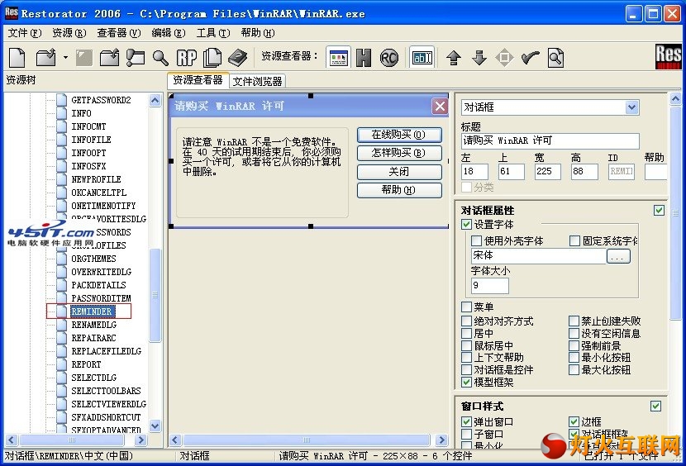Open the 资源(R) menu
This screenshot has height=466, width=686.
pos(69,33)
